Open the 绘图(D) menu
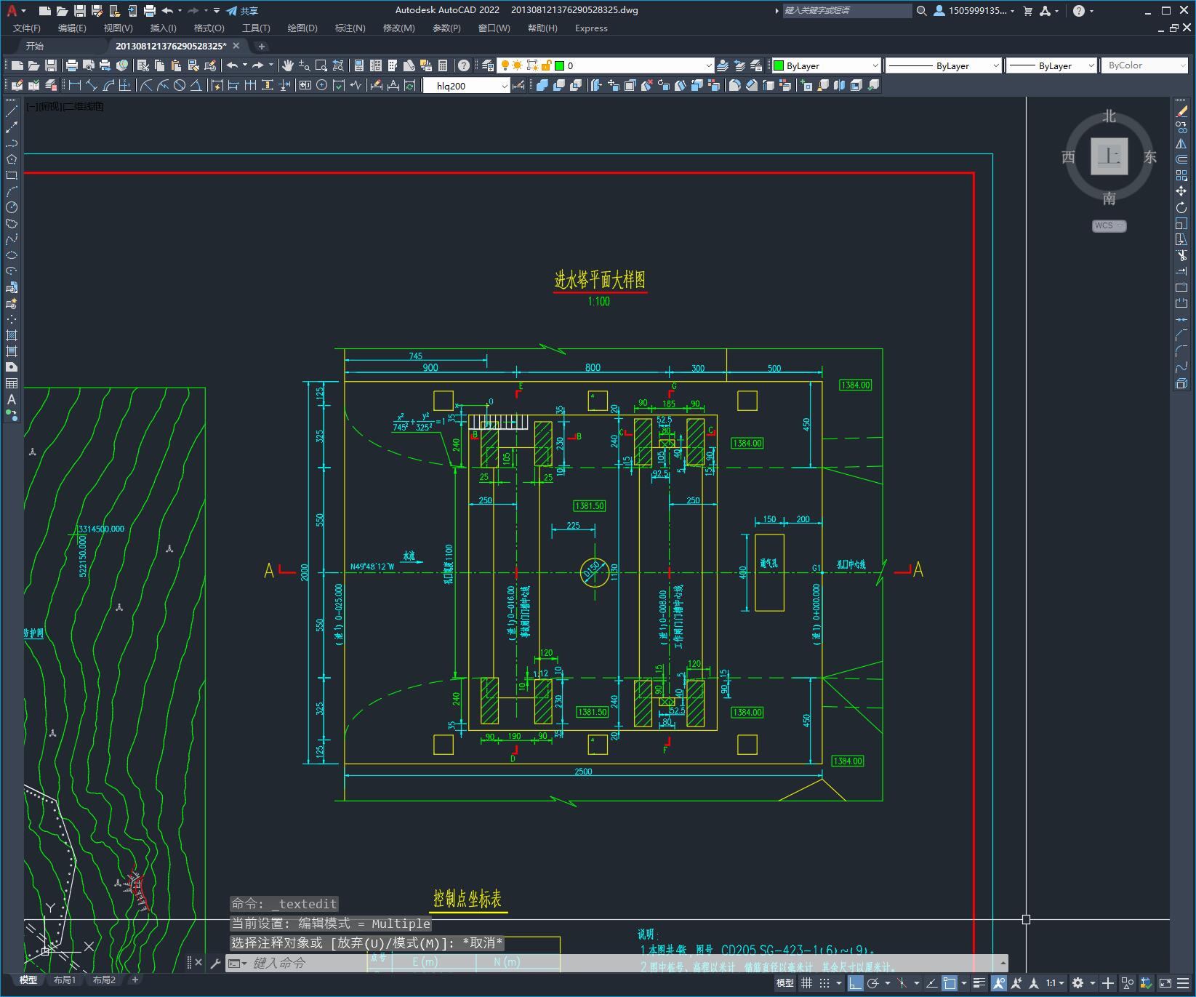 302,28
